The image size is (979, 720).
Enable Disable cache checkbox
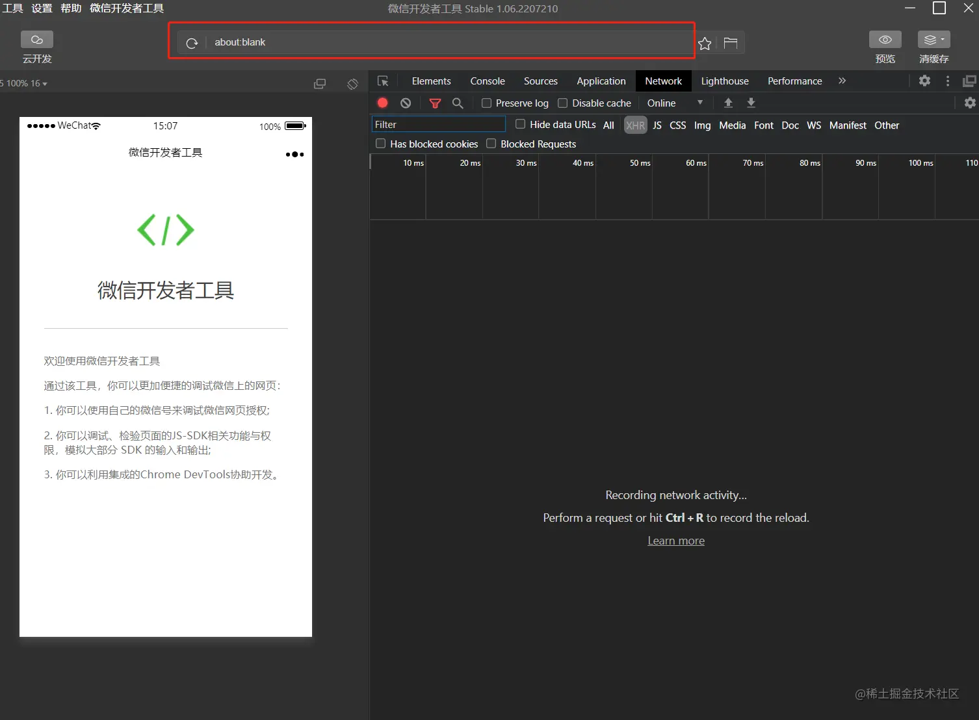pos(563,103)
